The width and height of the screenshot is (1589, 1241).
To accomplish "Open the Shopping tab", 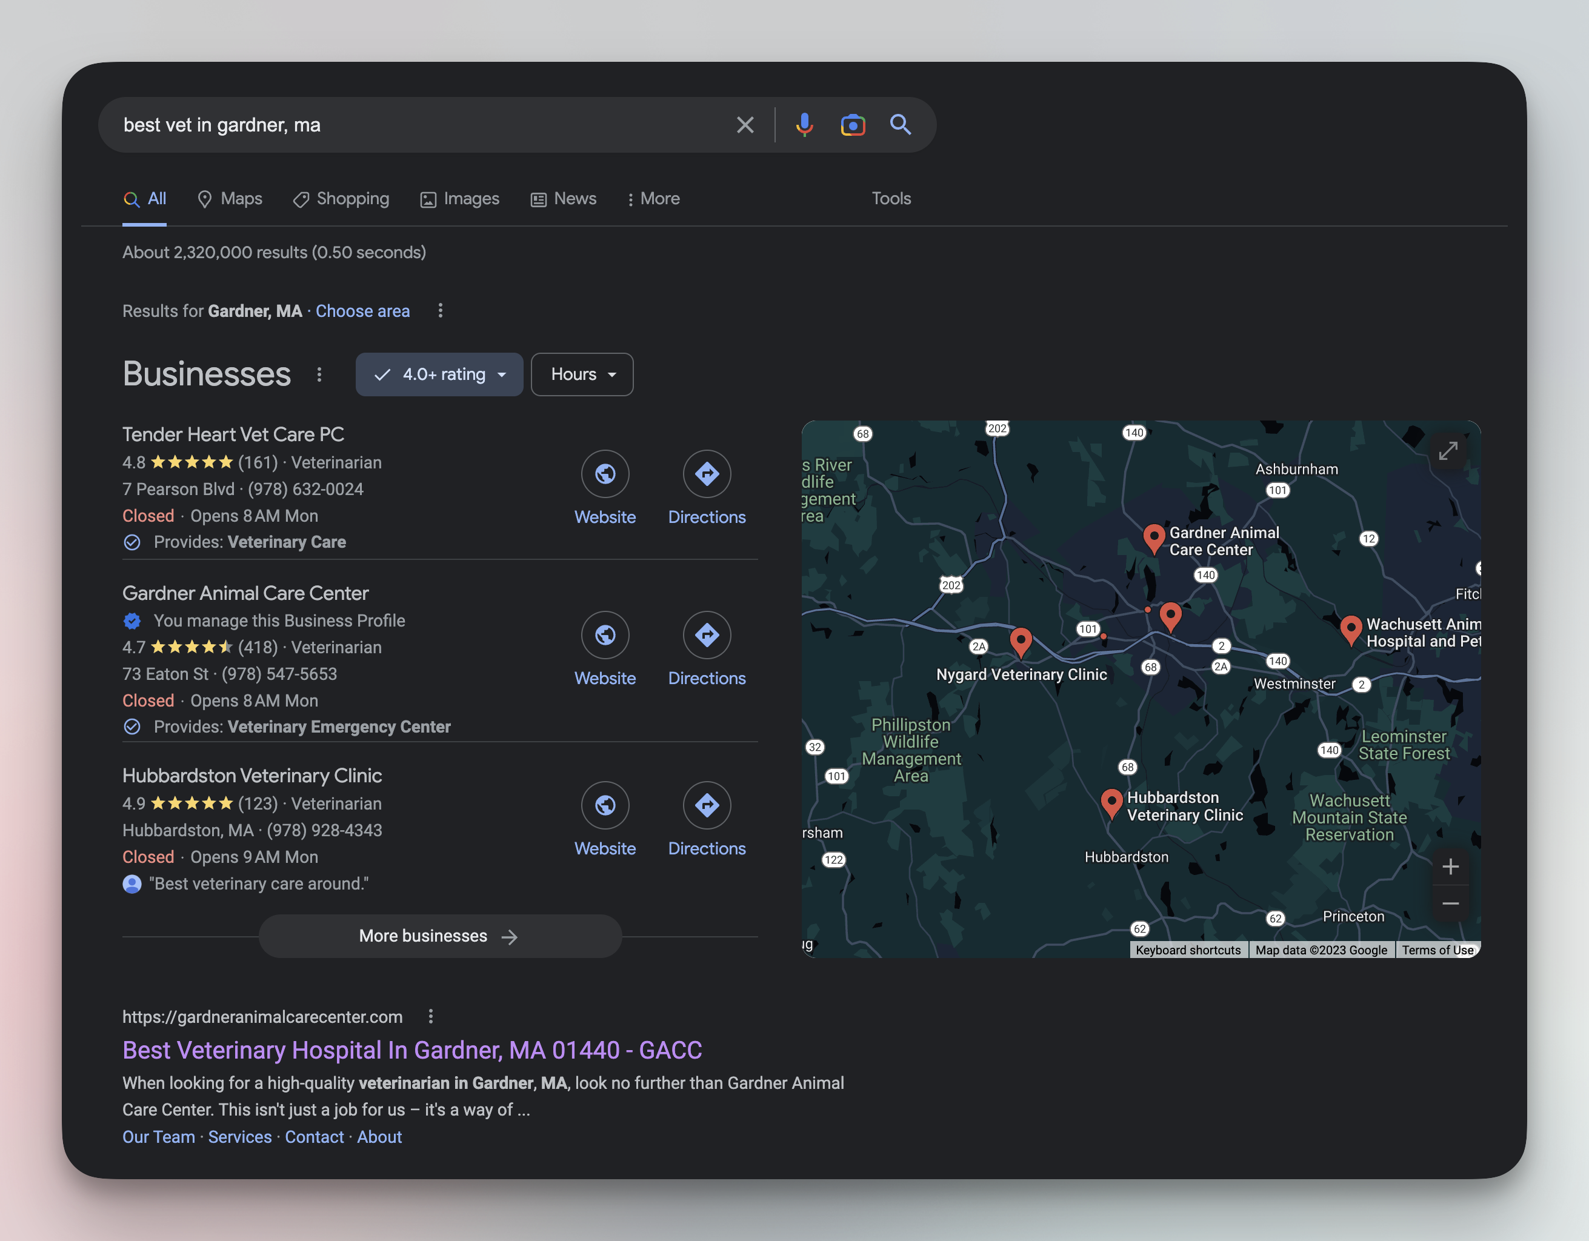I will (341, 199).
